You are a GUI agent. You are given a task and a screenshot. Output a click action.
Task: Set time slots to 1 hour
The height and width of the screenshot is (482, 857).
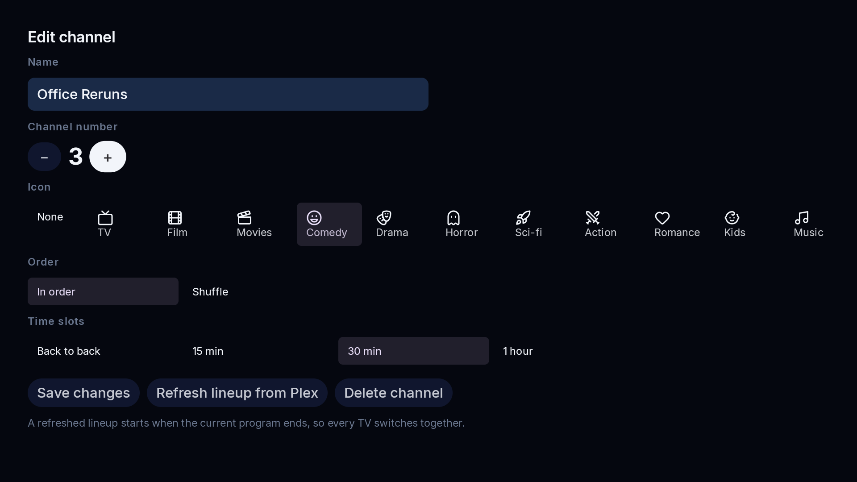click(x=569, y=351)
